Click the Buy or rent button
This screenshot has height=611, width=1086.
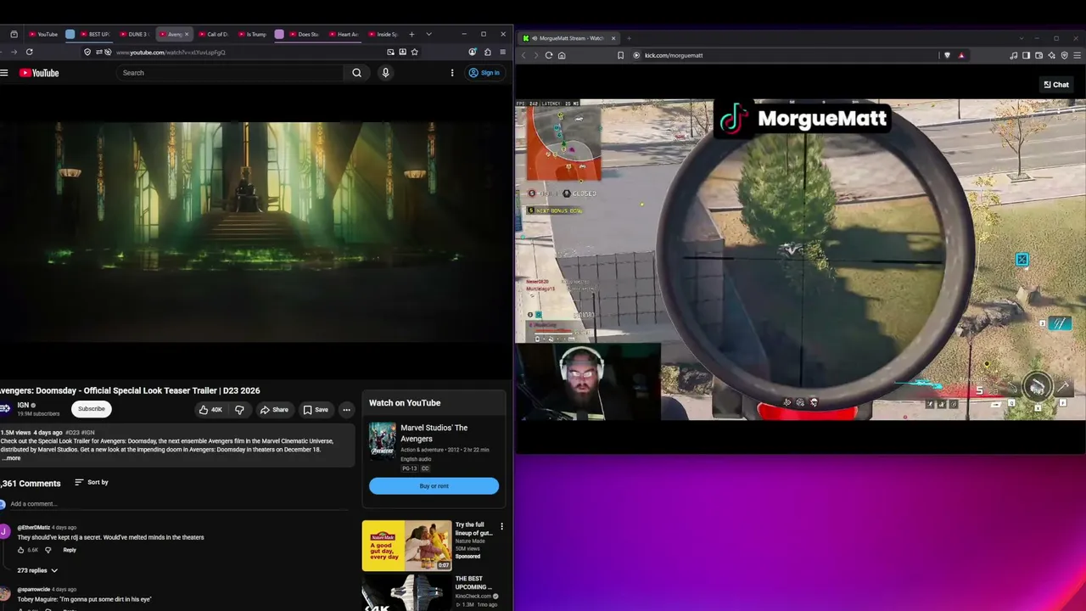pyautogui.click(x=434, y=486)
